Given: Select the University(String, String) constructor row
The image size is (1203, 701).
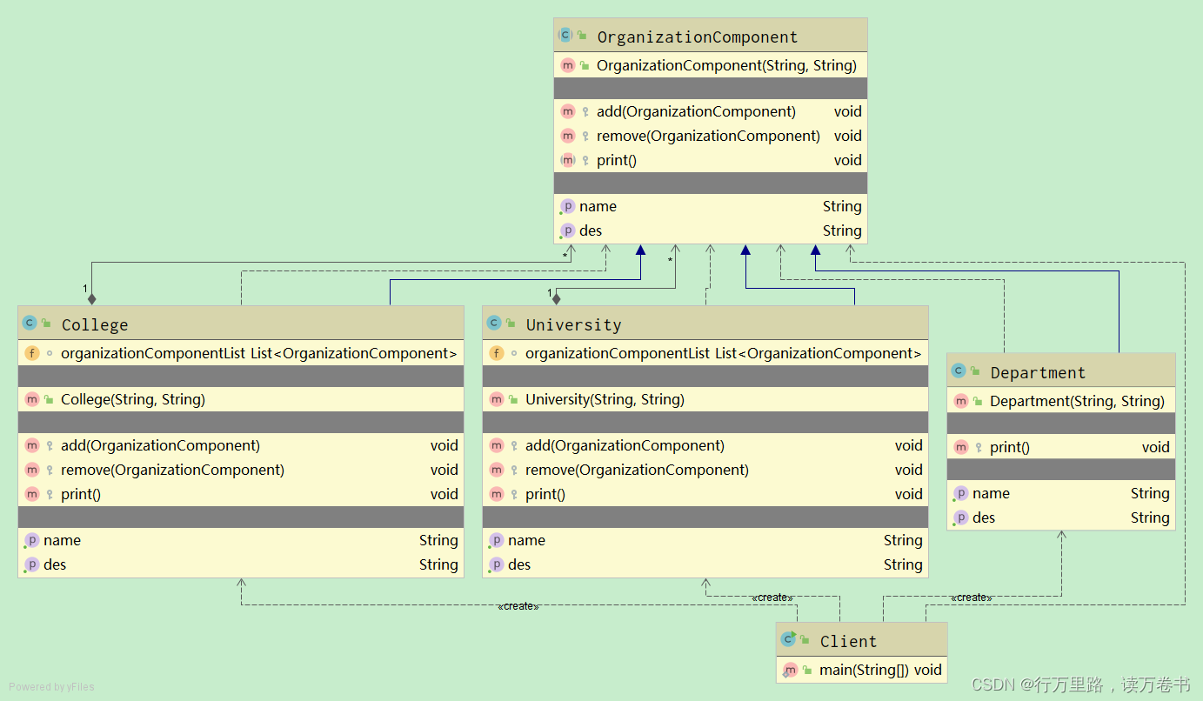Looking at the screenshot, I should pos(605,399).
